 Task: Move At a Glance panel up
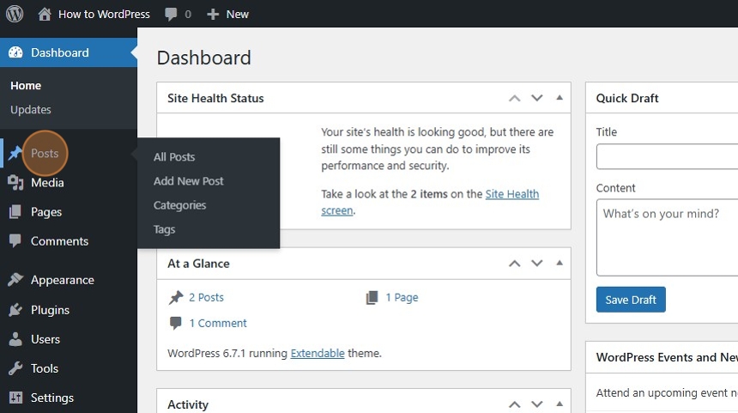coord(514,264)
